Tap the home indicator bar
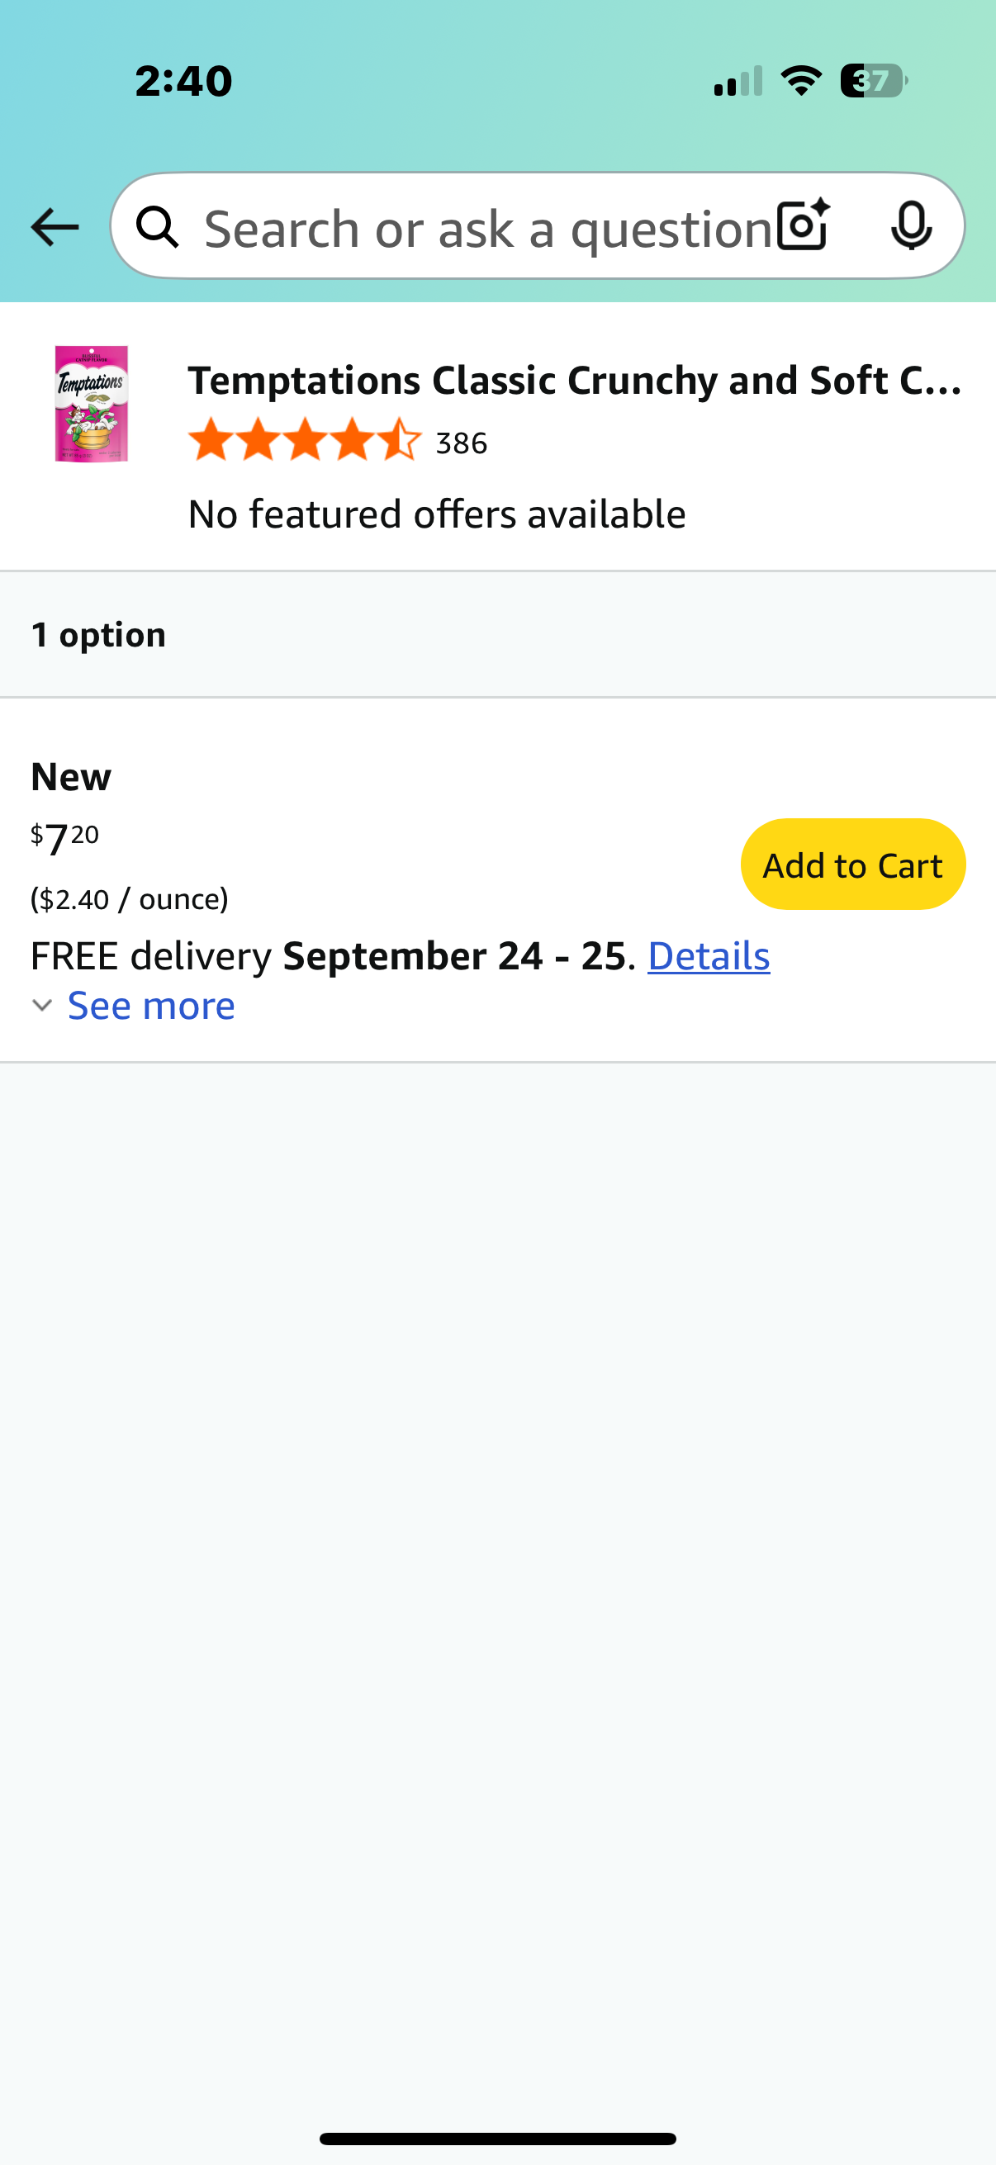Screen dimensions: 996x2165 click(497, 2138)
